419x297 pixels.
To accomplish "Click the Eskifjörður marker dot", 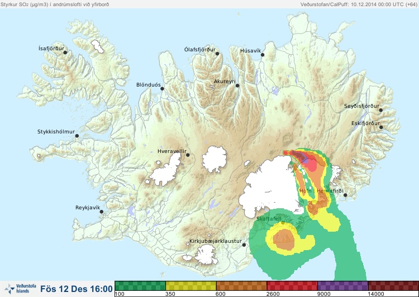I will [x=381, y=127].
